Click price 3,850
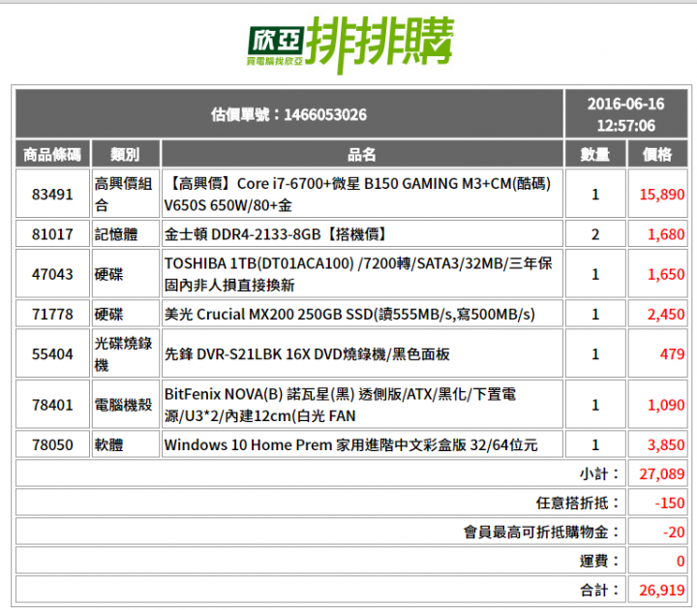This screenshot has width=697, height=610. click(666, 445)
